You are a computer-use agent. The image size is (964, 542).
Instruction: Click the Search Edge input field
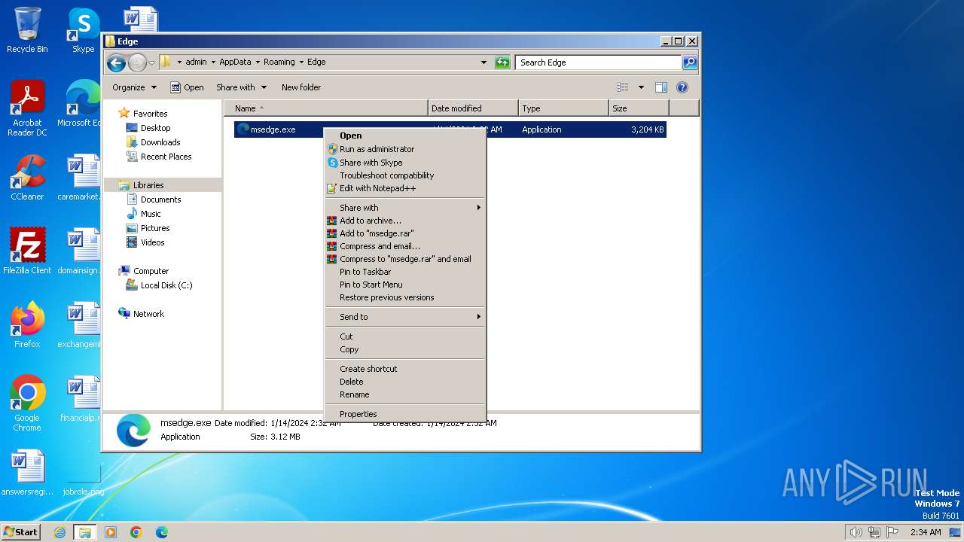[599, 62]
